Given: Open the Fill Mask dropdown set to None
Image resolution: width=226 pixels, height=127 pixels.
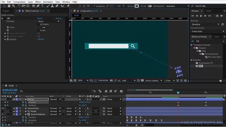Looking at the screenshot, I should (x=49, y=21).
